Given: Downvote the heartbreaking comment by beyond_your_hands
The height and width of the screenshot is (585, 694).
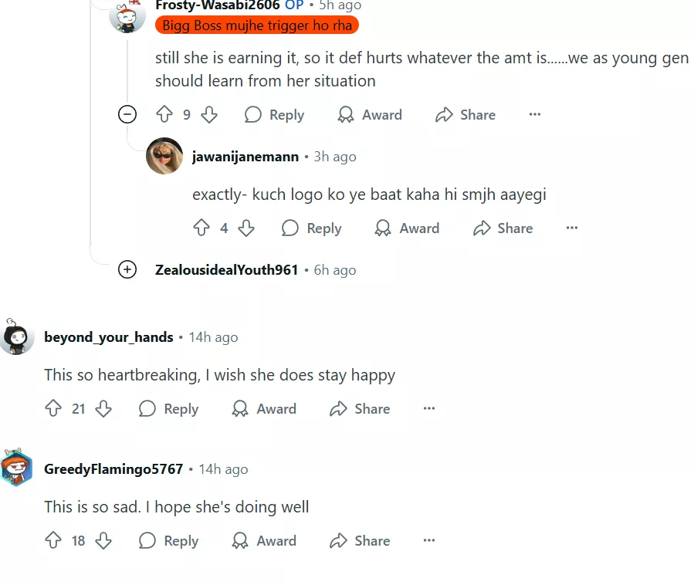Looking at the screenshot, I should [103, 409].
